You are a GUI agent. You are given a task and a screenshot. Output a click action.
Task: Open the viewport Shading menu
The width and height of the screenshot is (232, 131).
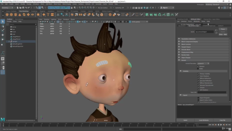pyautogui.click(x=46, y=19)
